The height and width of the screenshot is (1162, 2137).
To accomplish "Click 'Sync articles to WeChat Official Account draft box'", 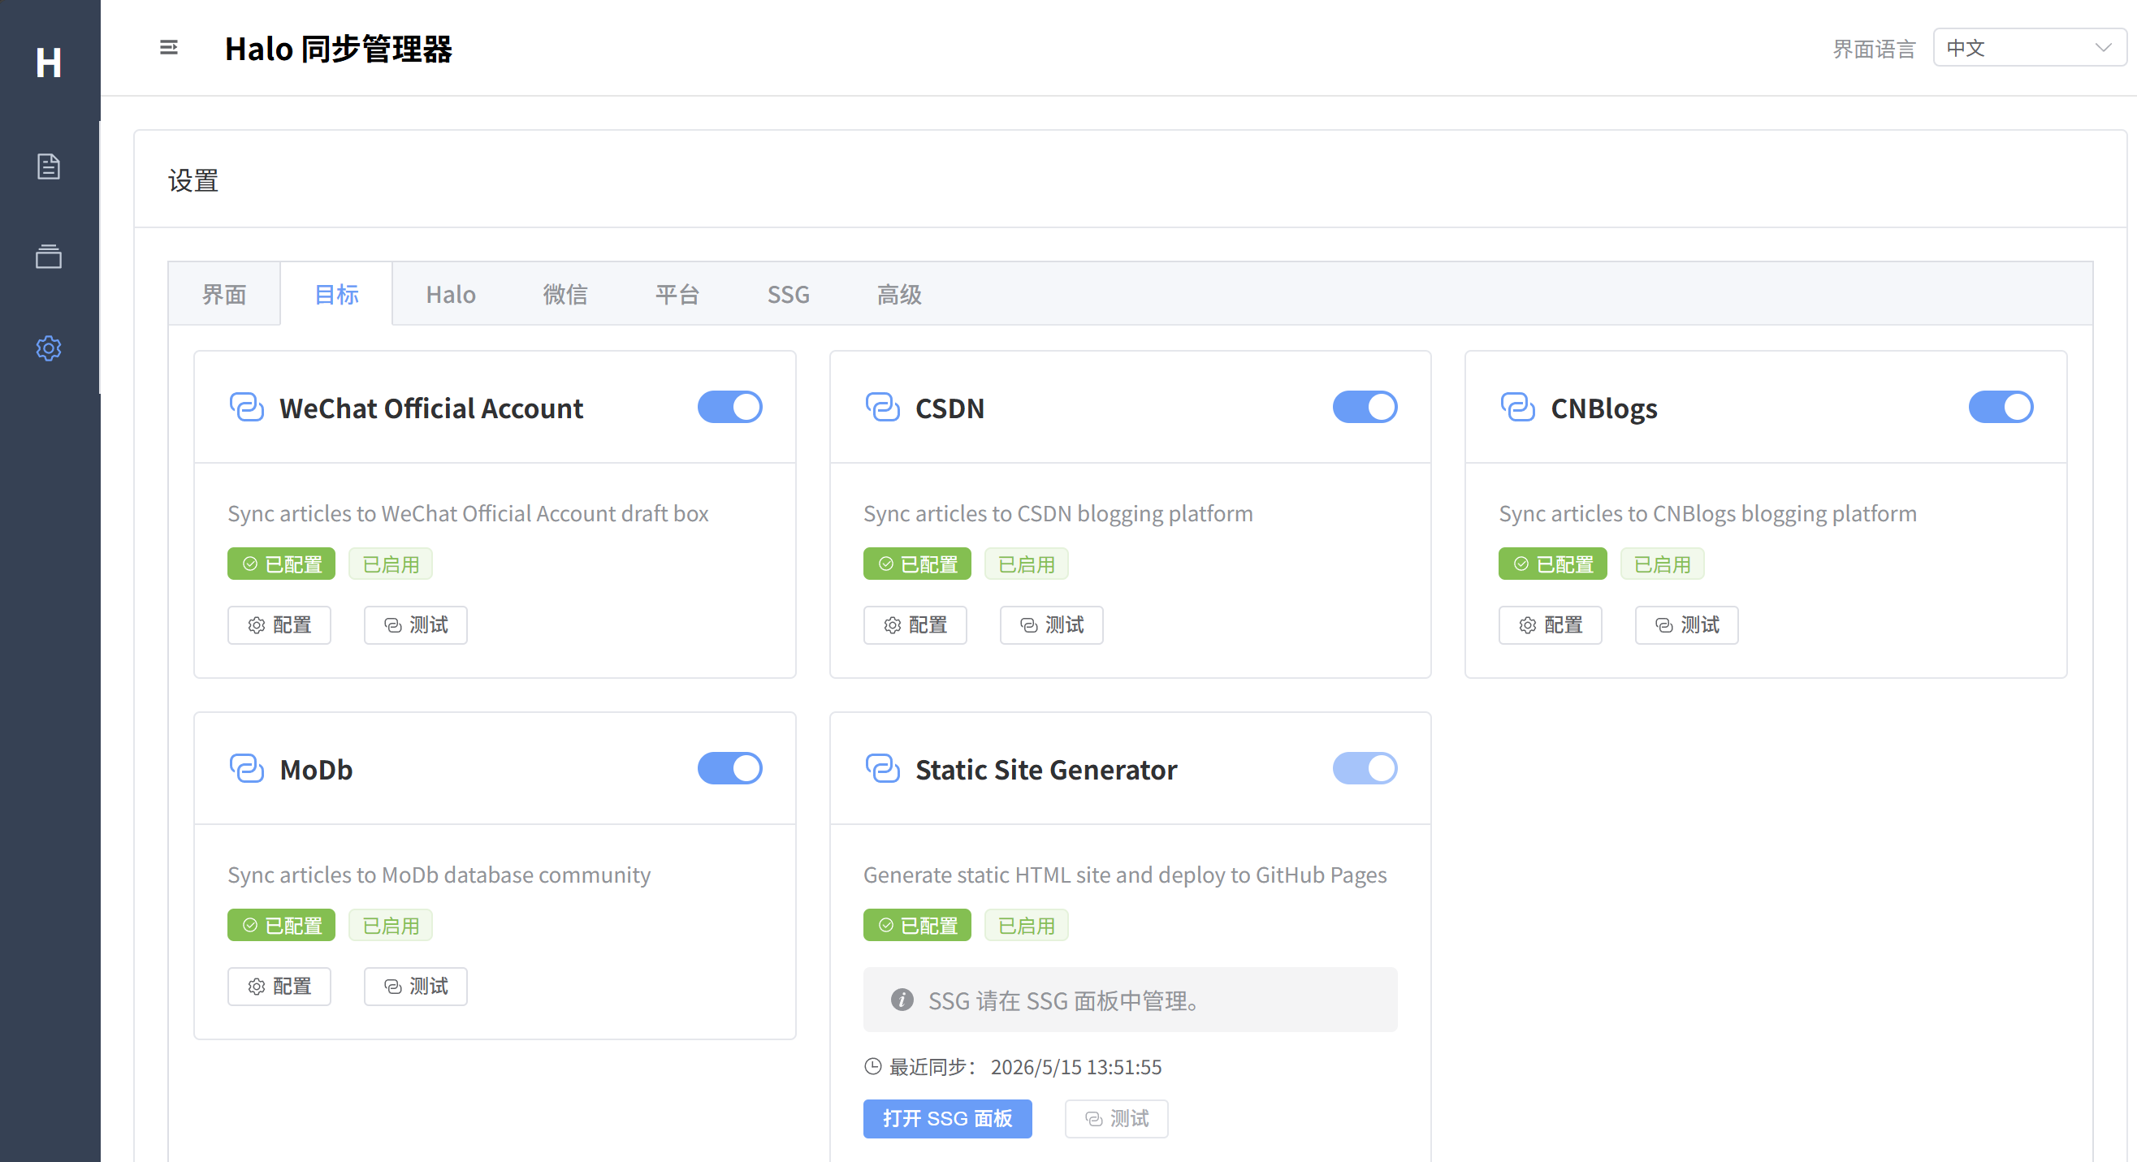I will coord(468,513).
